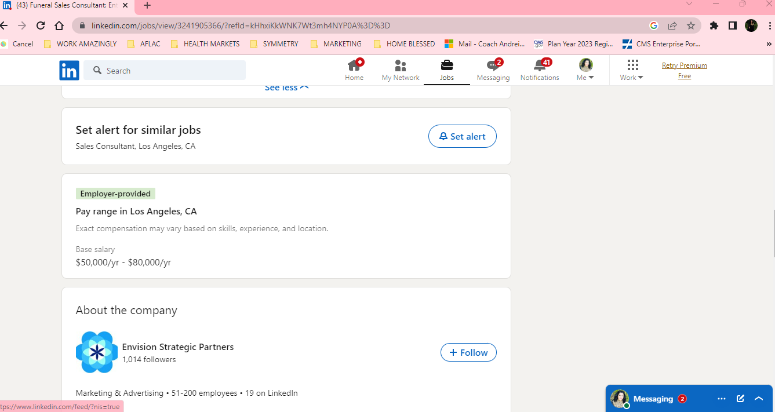Open HEALTH MARKETS bookmark folder
The height and width of the screenshot is (412, 775).
[x=205, y=43]
